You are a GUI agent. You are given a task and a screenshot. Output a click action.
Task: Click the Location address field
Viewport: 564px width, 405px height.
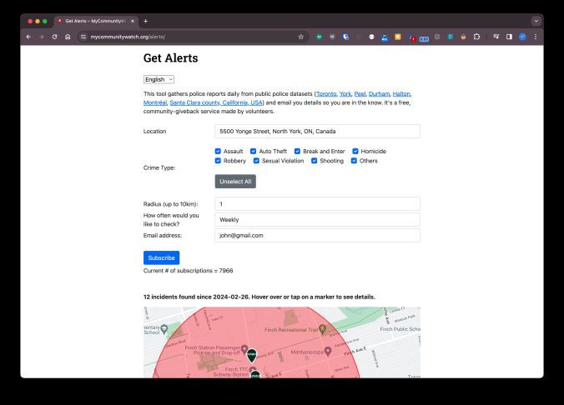click(317, 131)
